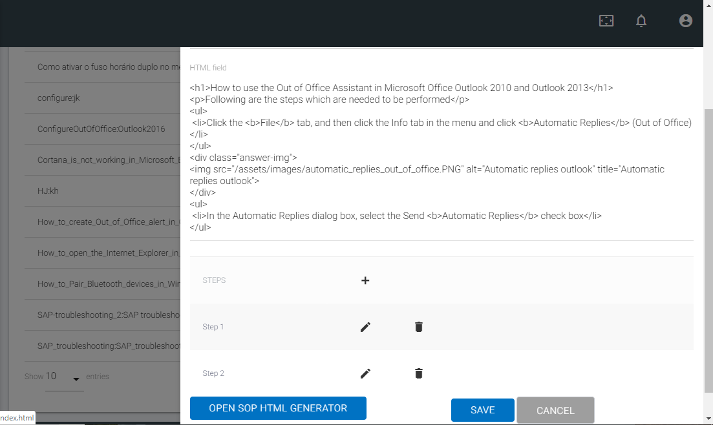Delete Step 1 with trash icon

(419, 327)
